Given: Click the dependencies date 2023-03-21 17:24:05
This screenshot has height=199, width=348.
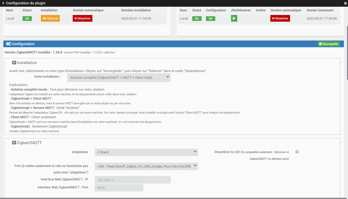Looking at the screenshot, I should click(x=136, y=19).
